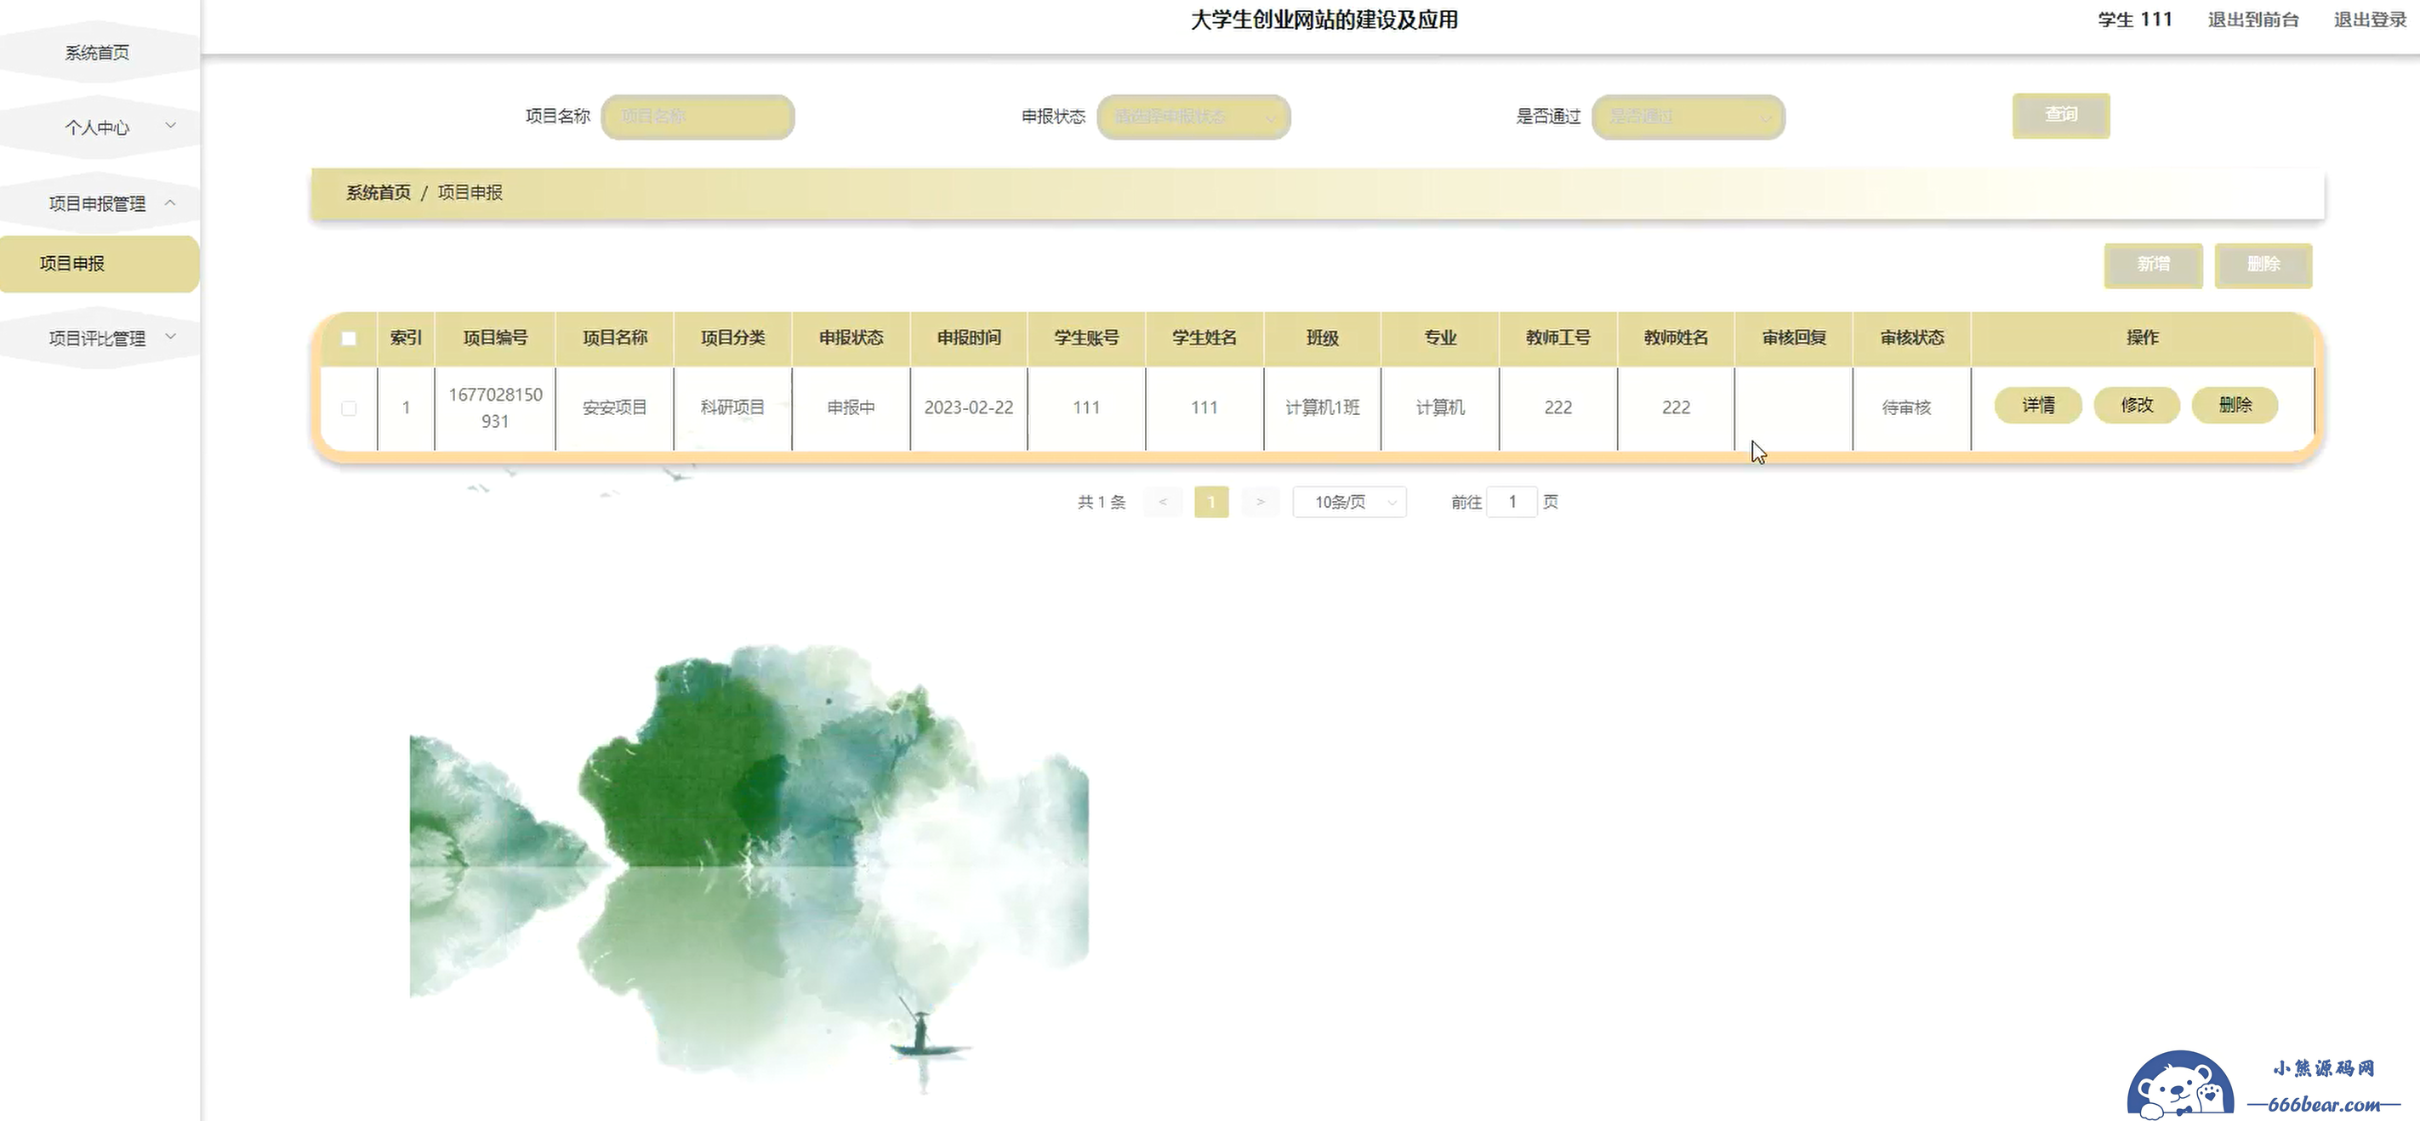The width and height of the screenshot is (2420, 1121).
Task: Collapse the 项目申报管理 sidebar menu
Action: click(98, 203)
